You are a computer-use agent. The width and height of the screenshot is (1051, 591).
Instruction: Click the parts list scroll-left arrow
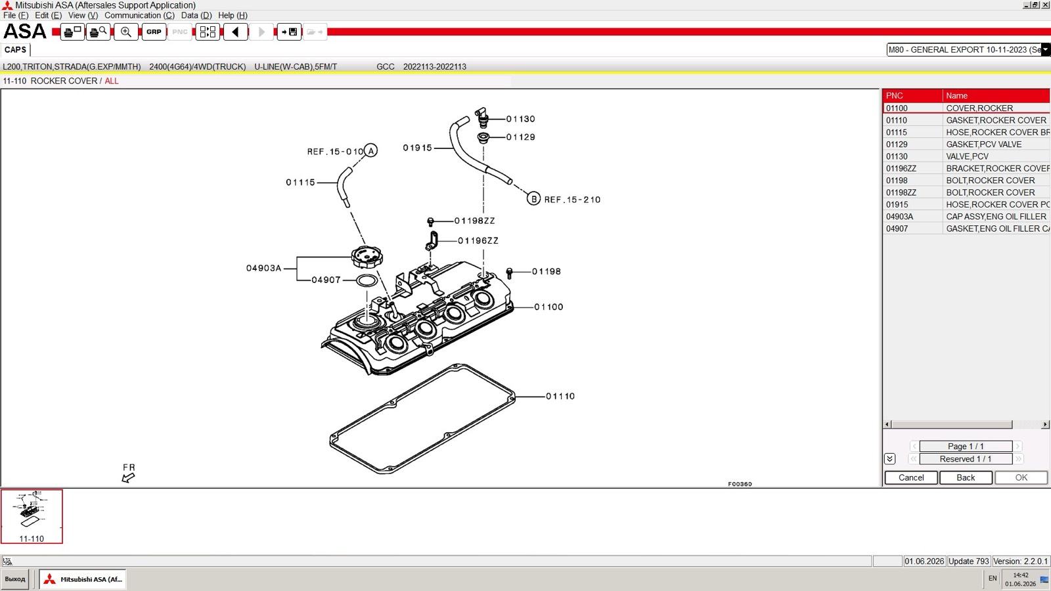tap(887, 425)
